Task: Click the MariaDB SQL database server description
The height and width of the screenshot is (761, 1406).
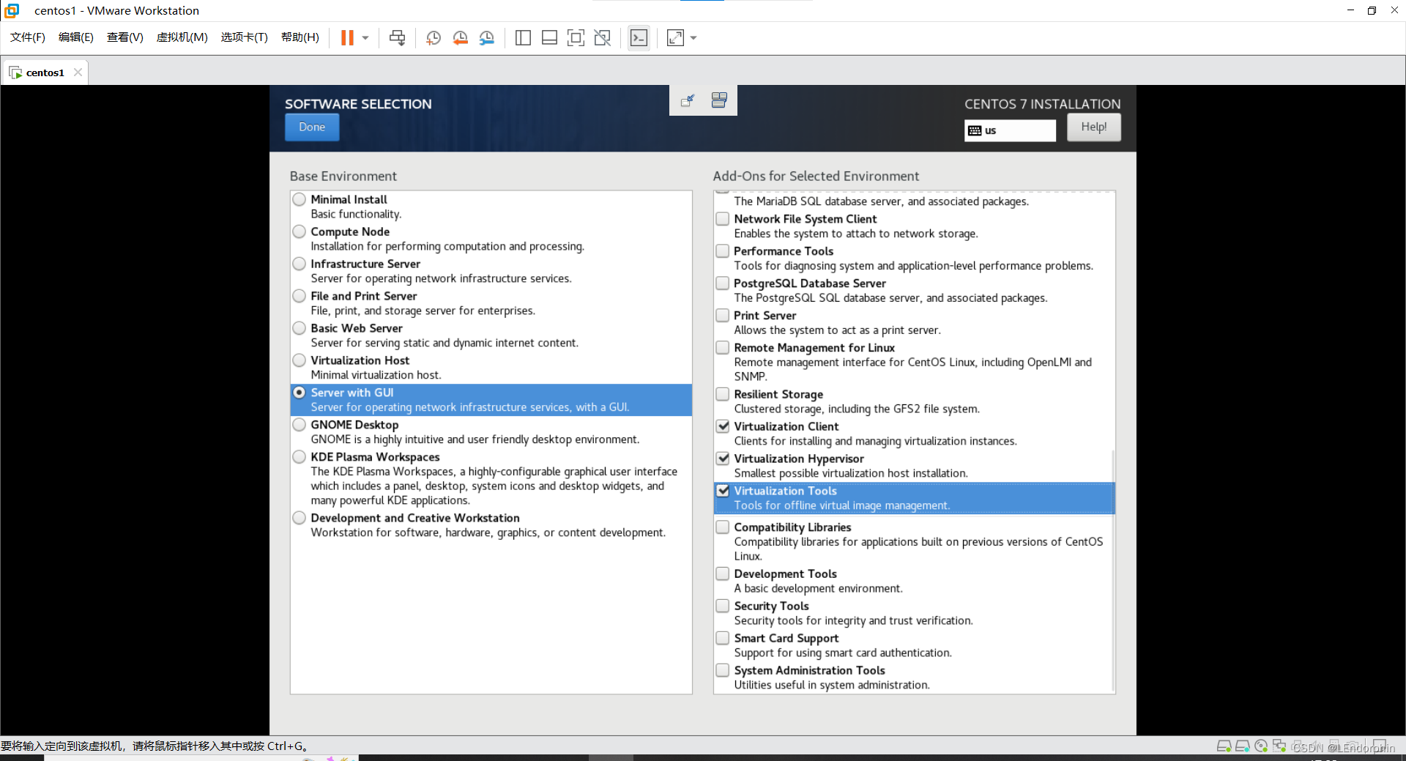Action: pyautogui.click(x=881, y=201)
